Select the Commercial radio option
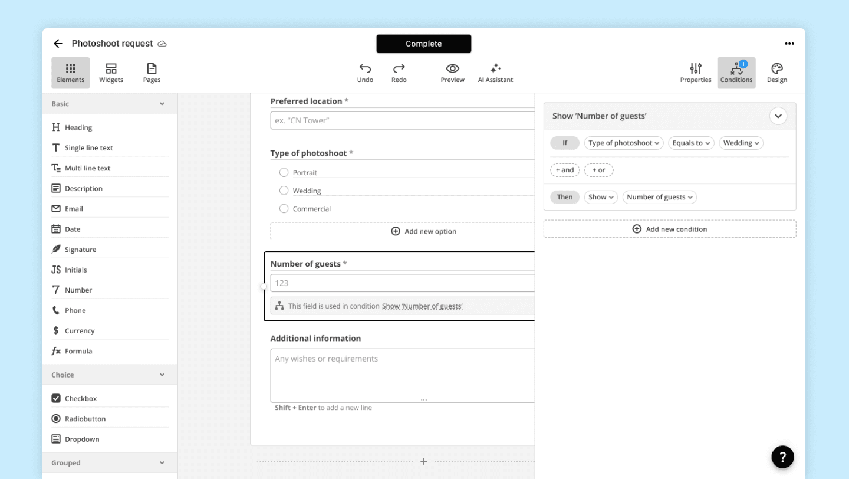Image resolution: width=849 pixels, height=479 pixels. [284, 209]
